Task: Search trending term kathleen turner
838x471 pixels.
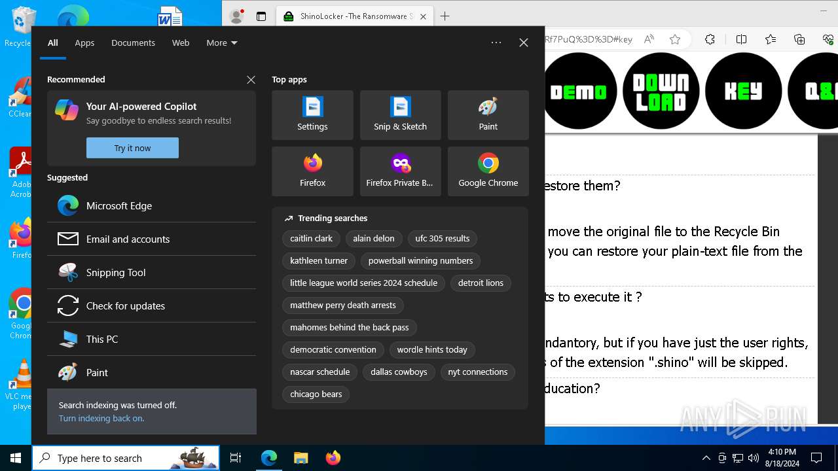Action: click(319, 260)
